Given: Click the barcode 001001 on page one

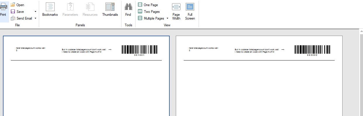Looking at the screenshot, I should [140, 50].
